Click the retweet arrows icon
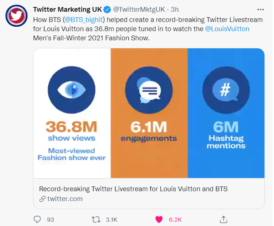Viewport: 274px width, 226px height. point(96,219)
